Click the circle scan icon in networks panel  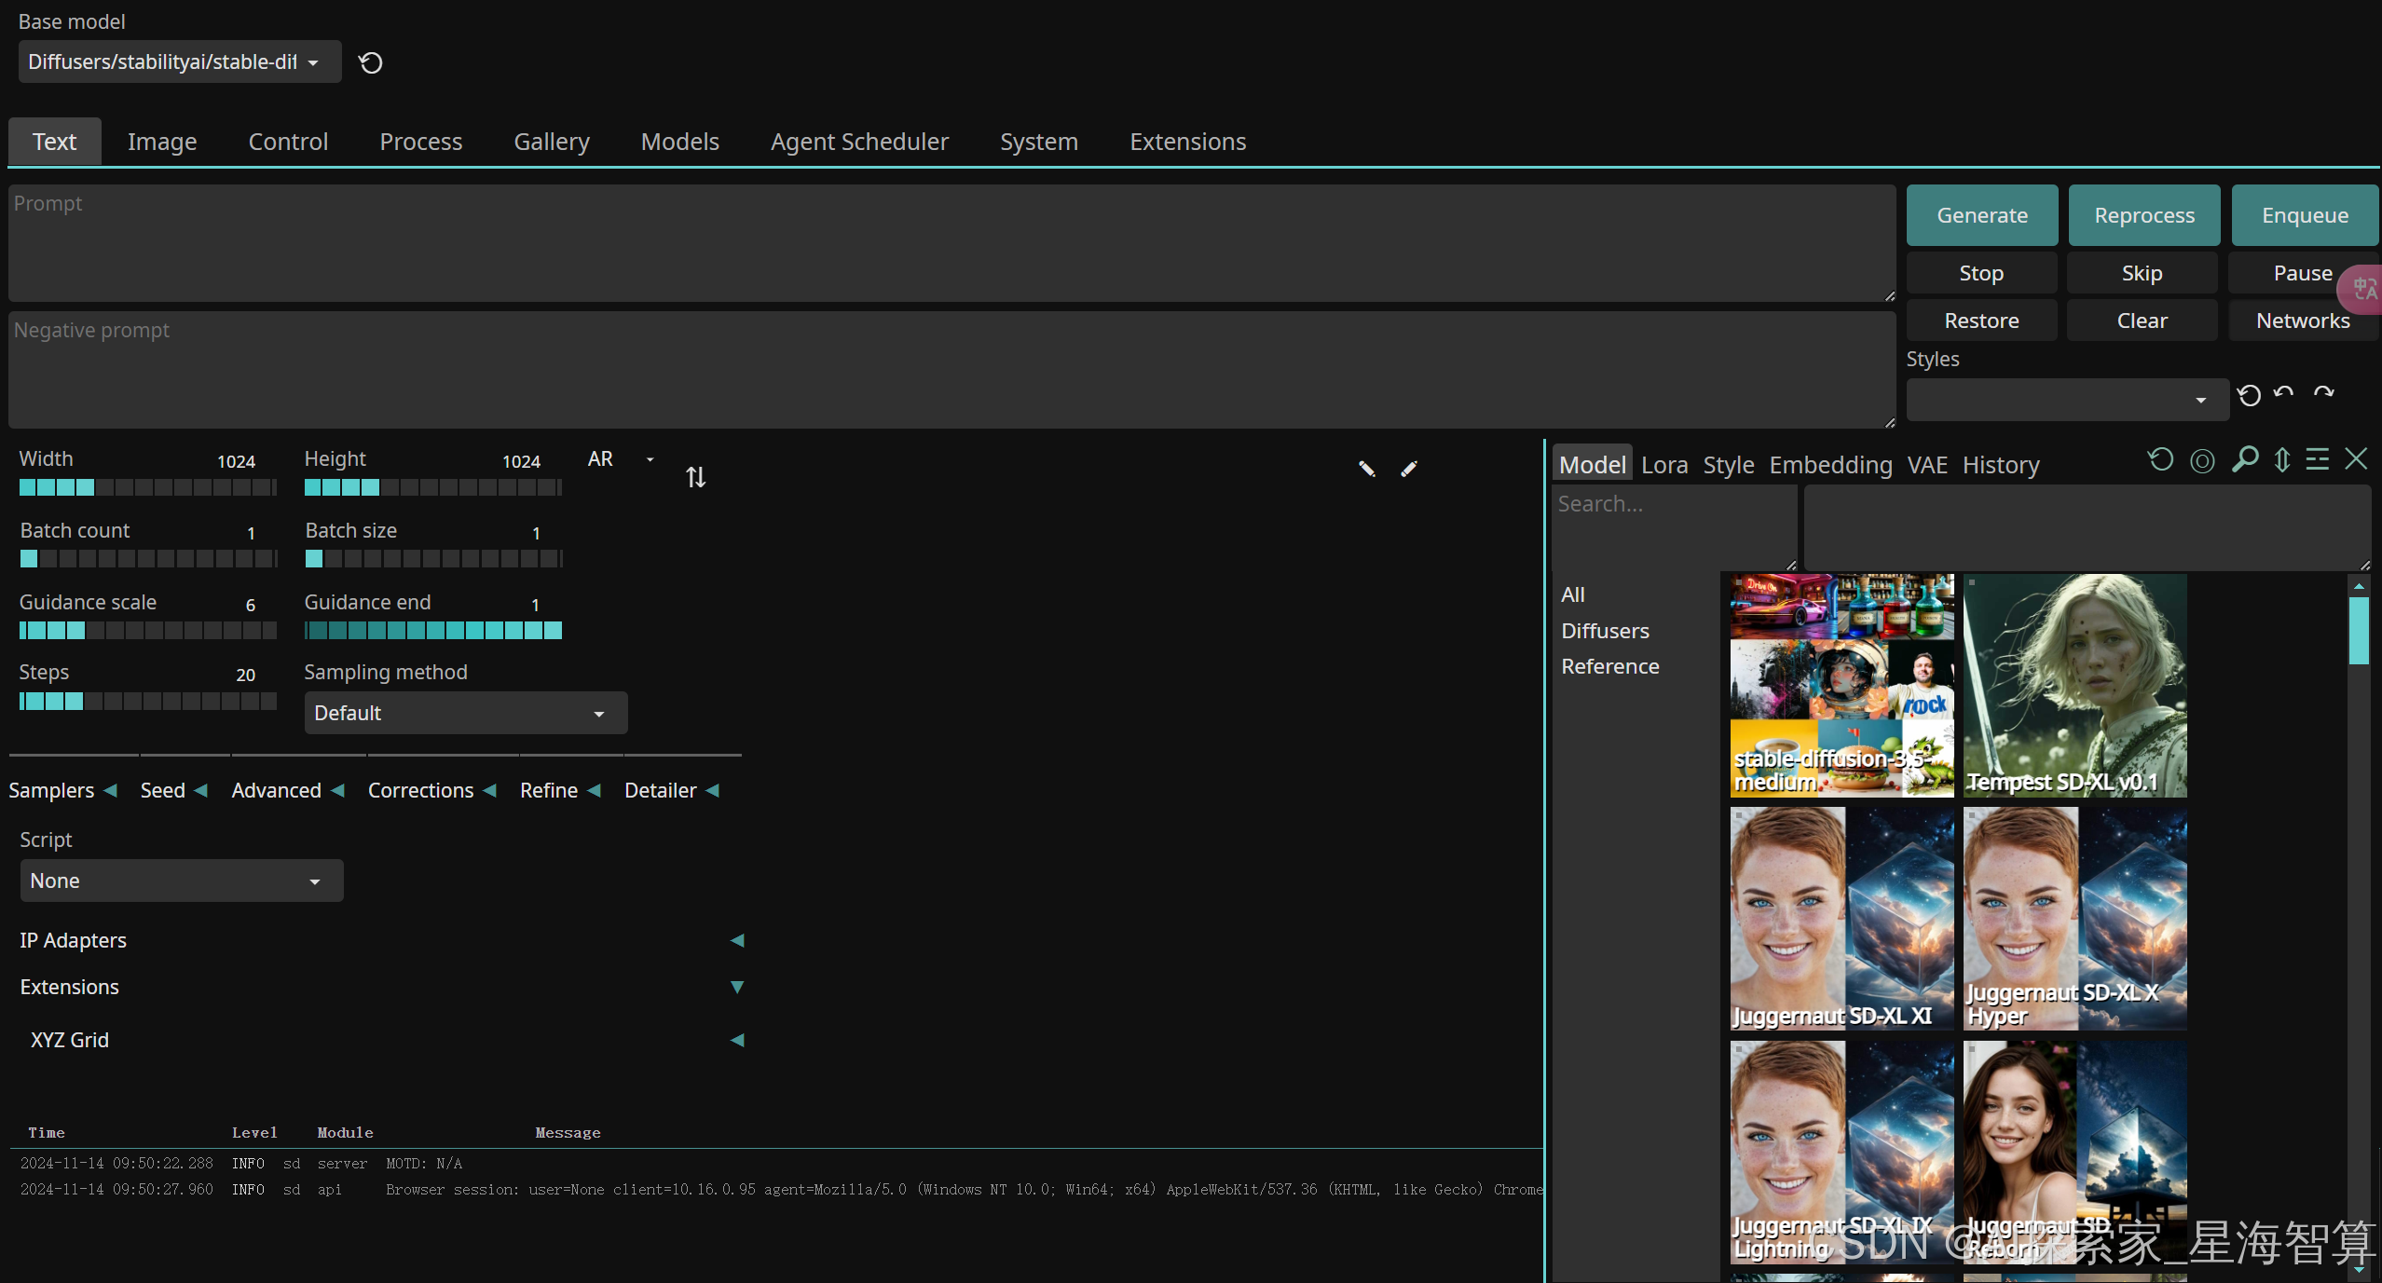click(x=2202, y=460)
